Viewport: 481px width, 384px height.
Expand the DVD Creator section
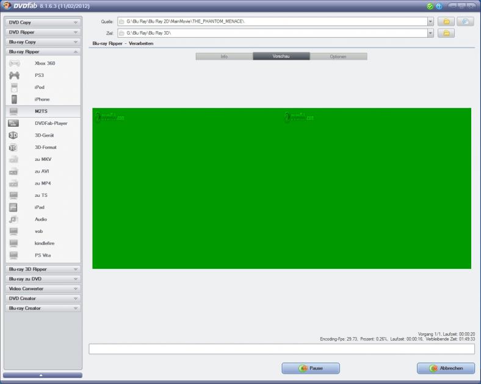tap(43, 299)
